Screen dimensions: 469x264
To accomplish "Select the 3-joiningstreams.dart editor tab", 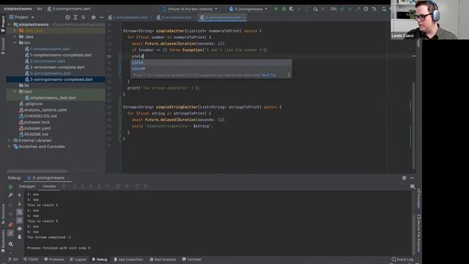I will click(x=222, y=18).
